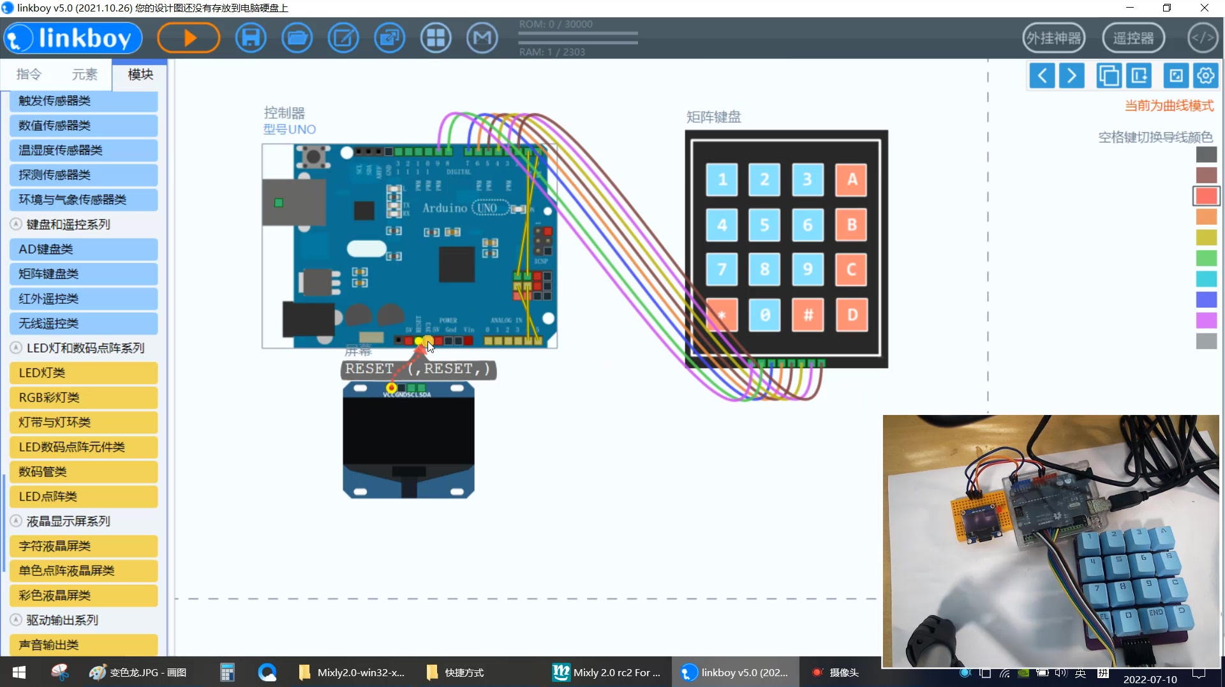Click the # key on matrix keypad
This screenshot has height=687, width=1225.
tap(808, 315)
